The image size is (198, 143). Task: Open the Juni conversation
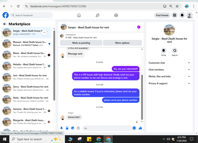point(27,77)
